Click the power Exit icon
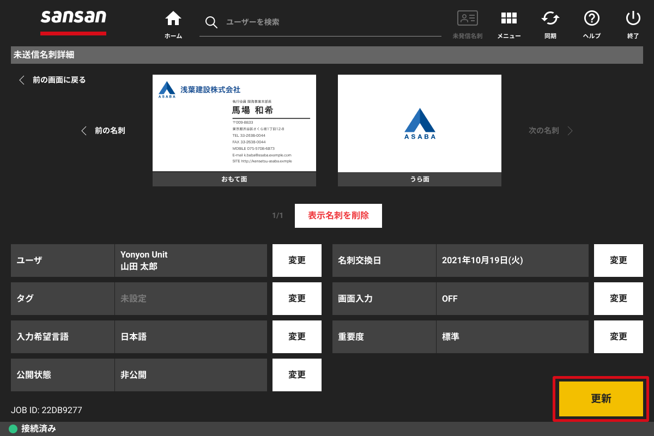Image resolution: width=654 pixels, height=436 pixels. [633, 19]
